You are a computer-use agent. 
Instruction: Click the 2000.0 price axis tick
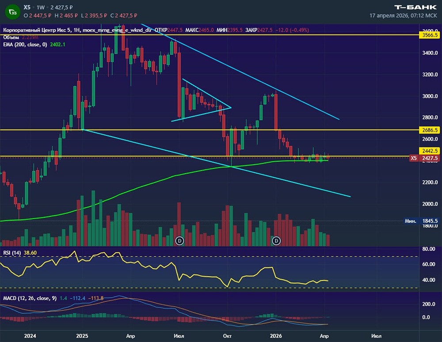pyautogui.click(x=430, y=204)
